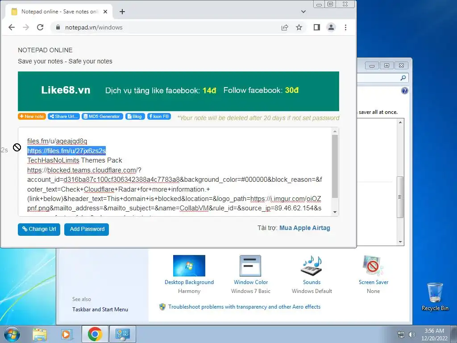View site info via the padlock icon

click(58, 27)
